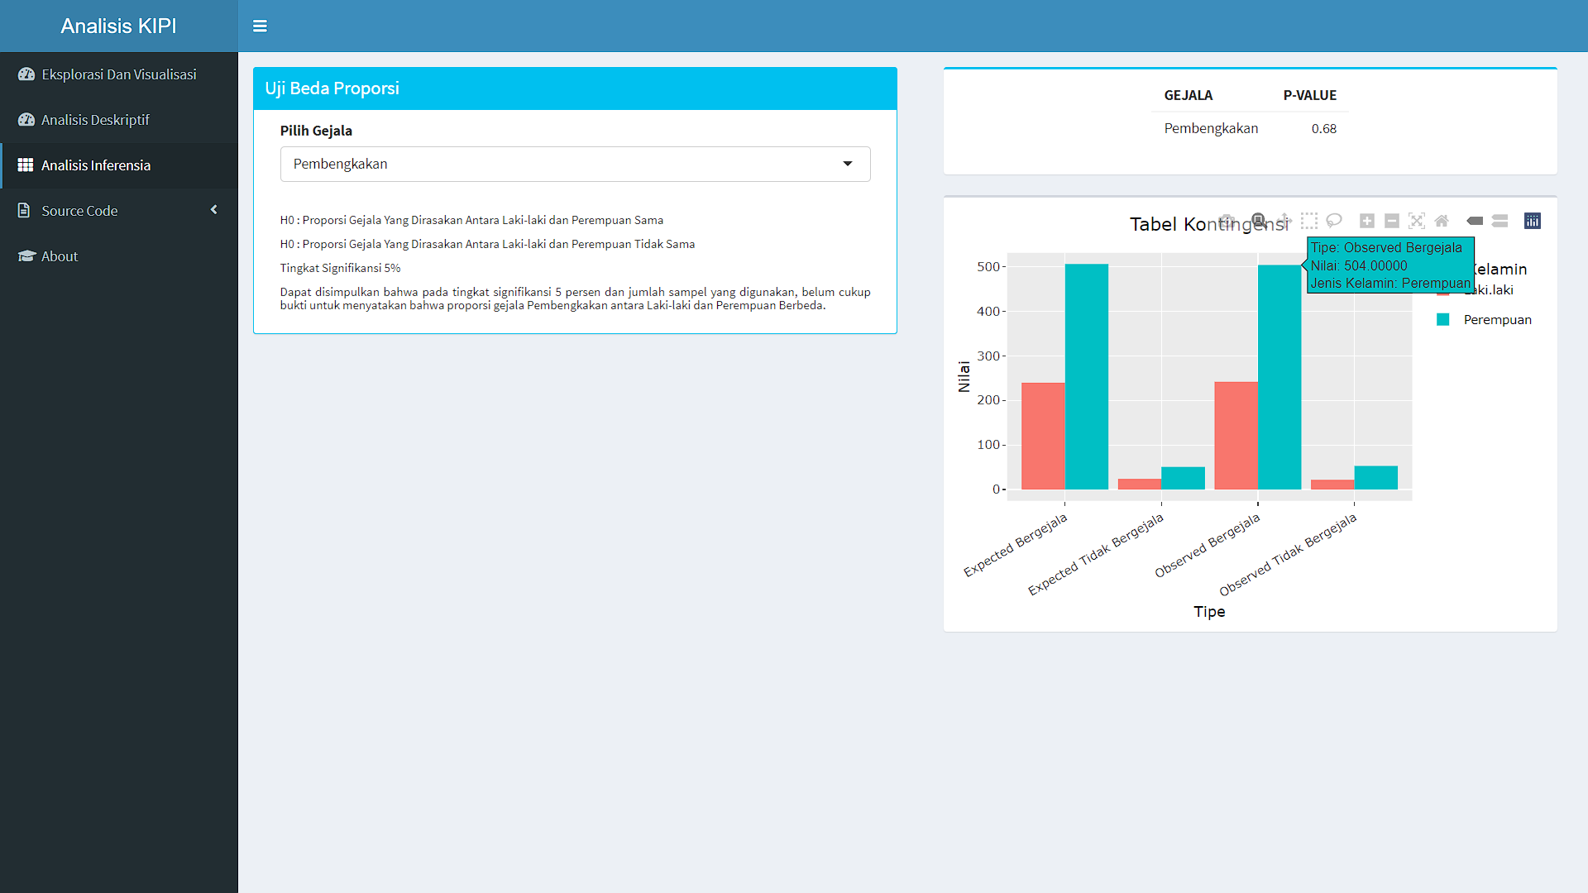This screenshot has height=893, width=1588.
Task: Enable show closest data on hover
Action: (1475, 221)
